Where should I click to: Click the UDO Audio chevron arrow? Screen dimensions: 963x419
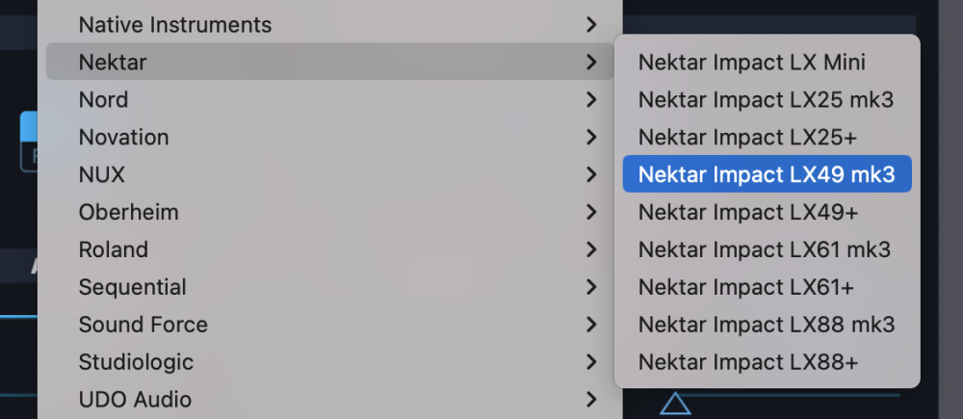(x=592, y=399)
